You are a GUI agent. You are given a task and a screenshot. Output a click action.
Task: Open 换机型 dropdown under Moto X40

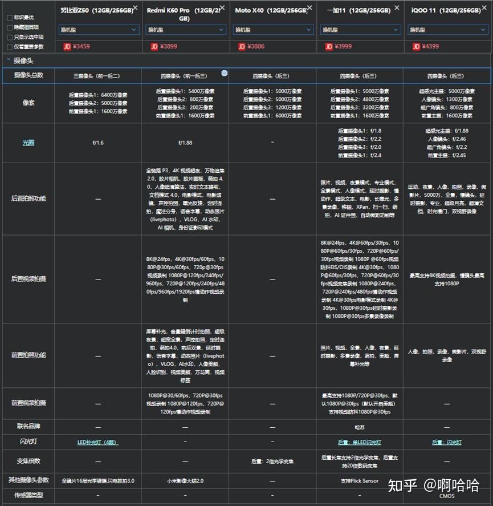(273, 30)
